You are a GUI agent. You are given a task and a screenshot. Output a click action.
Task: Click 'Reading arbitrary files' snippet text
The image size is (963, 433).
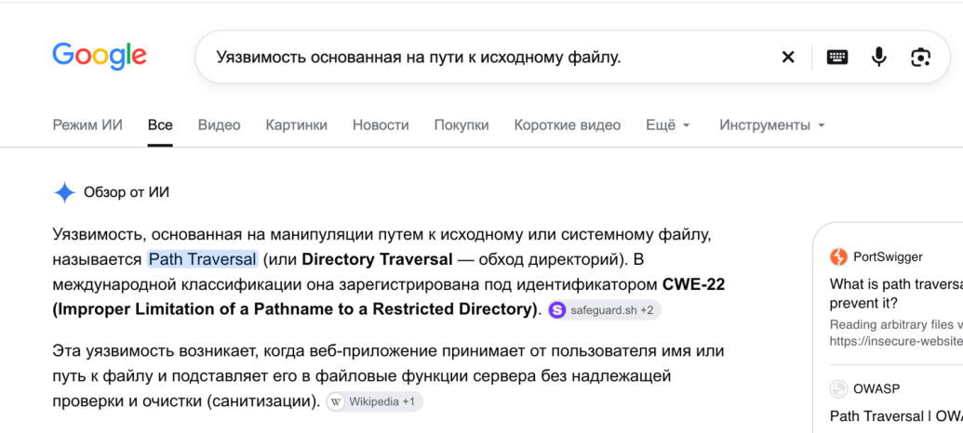tap(896, 324)
